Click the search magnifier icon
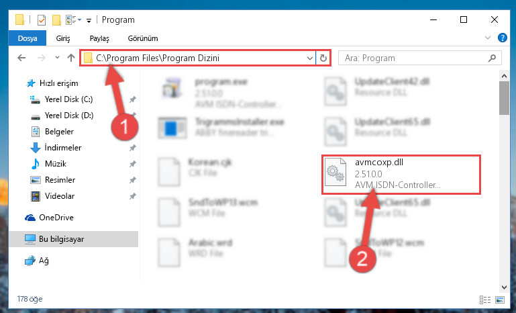Screen dimensions: 516x313 492,58
